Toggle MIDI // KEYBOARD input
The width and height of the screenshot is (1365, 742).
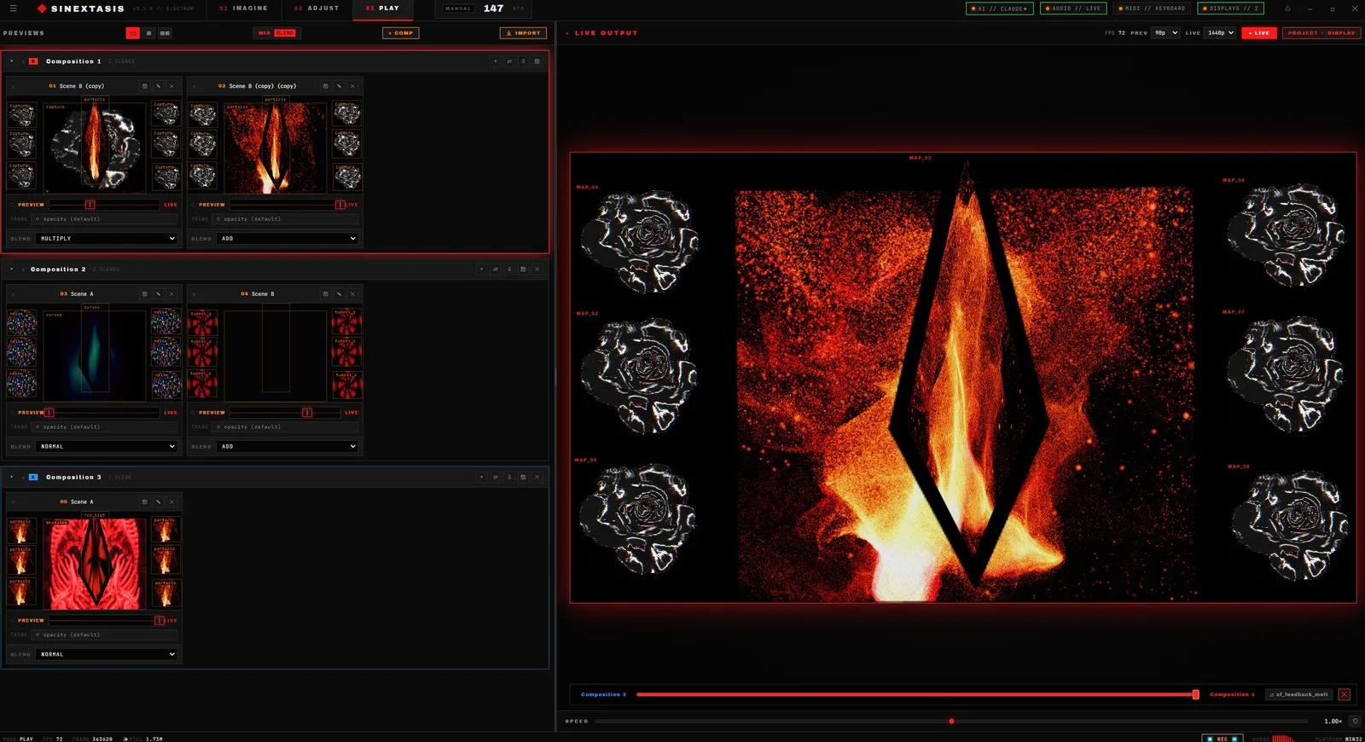coord(1152,9)
